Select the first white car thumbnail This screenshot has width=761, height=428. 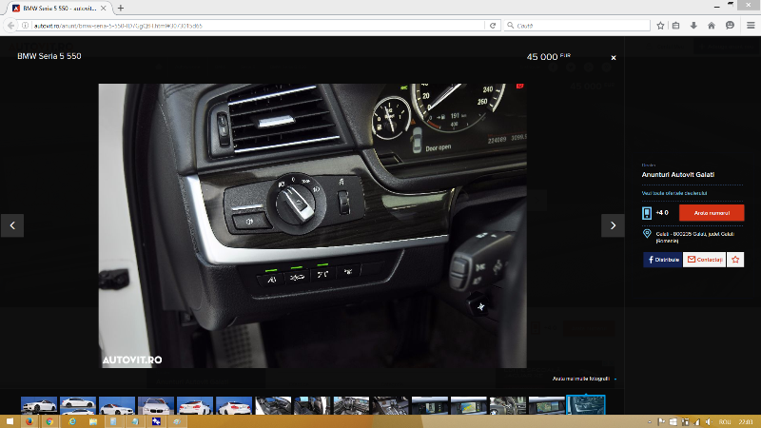click(39, 406)
